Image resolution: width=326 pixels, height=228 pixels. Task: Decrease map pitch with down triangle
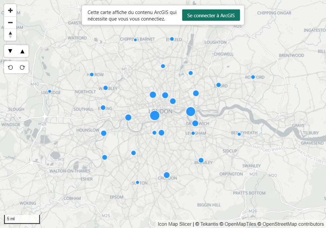pyautogui.click(x=10, y=51)
